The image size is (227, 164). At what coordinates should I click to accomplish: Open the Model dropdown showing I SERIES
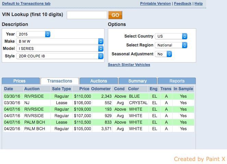point(60,49)
